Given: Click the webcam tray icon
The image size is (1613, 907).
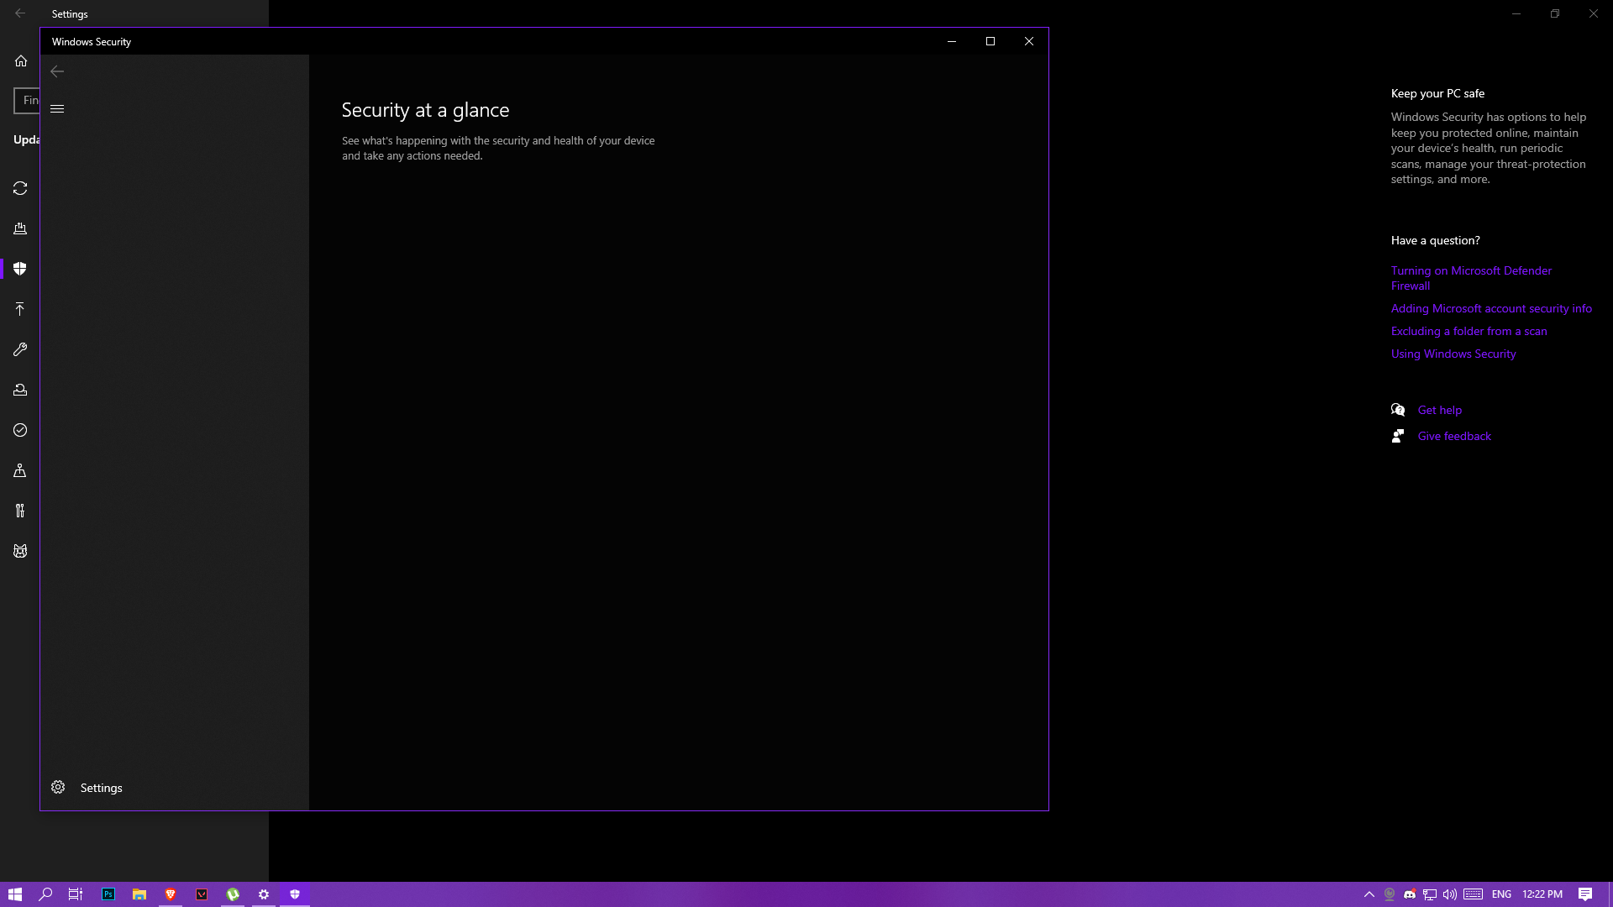Looking at the screenshot, I should [x=1390, y=894].
